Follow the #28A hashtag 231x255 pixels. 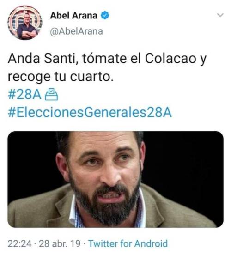[24, 95]
